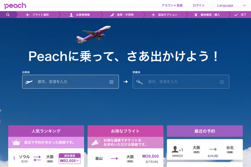Click the 3/15(火) date text
The image size is (251, 167).
coord(152,162)
